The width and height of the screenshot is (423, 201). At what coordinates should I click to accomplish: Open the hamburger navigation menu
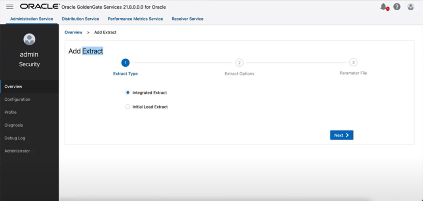point(10,7)
